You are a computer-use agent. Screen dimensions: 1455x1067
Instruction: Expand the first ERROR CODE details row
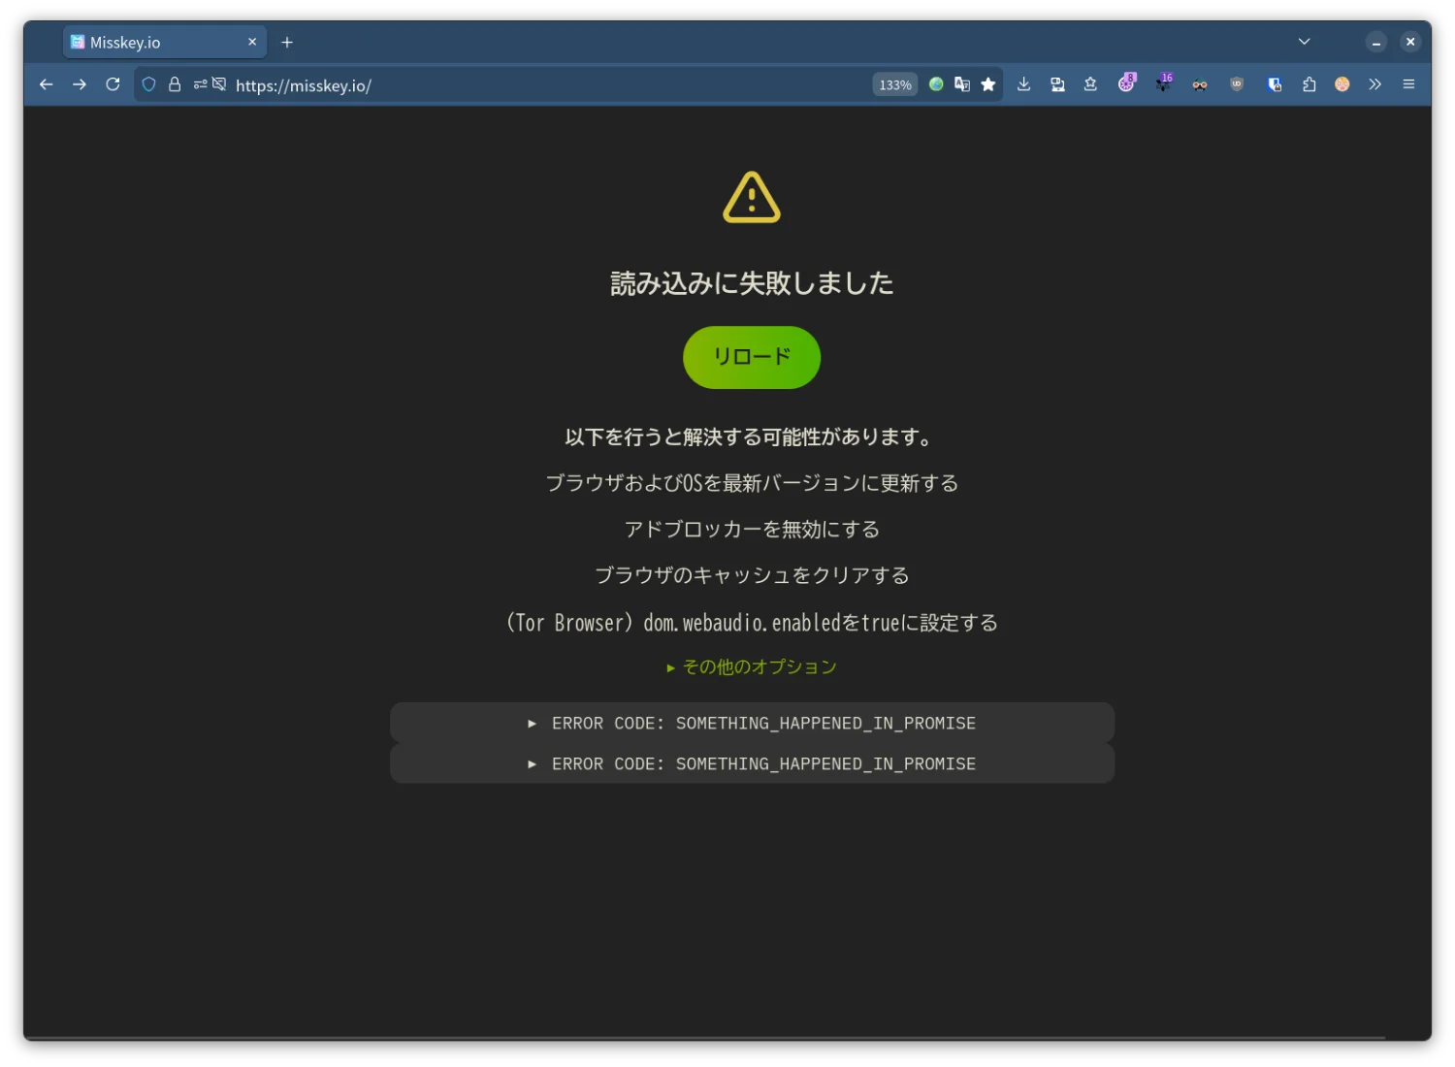tap(751, 723)
